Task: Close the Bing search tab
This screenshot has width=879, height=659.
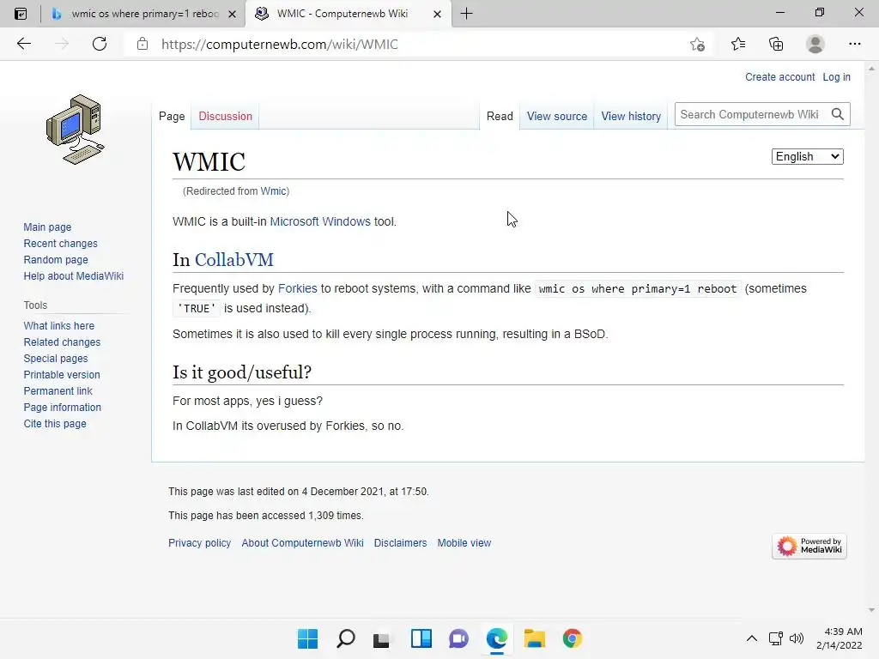Action: (232, 14)
